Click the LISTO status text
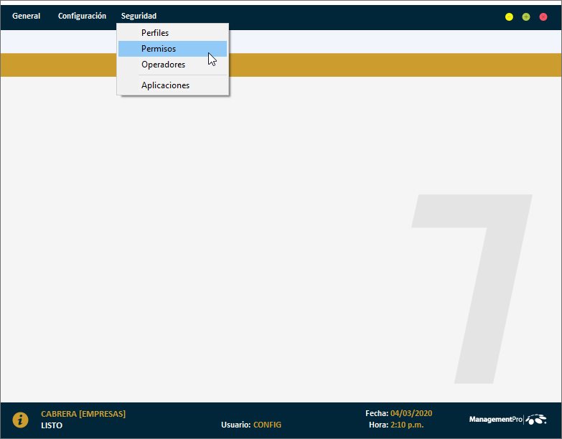The image size is (562, 439). [52, 425]
